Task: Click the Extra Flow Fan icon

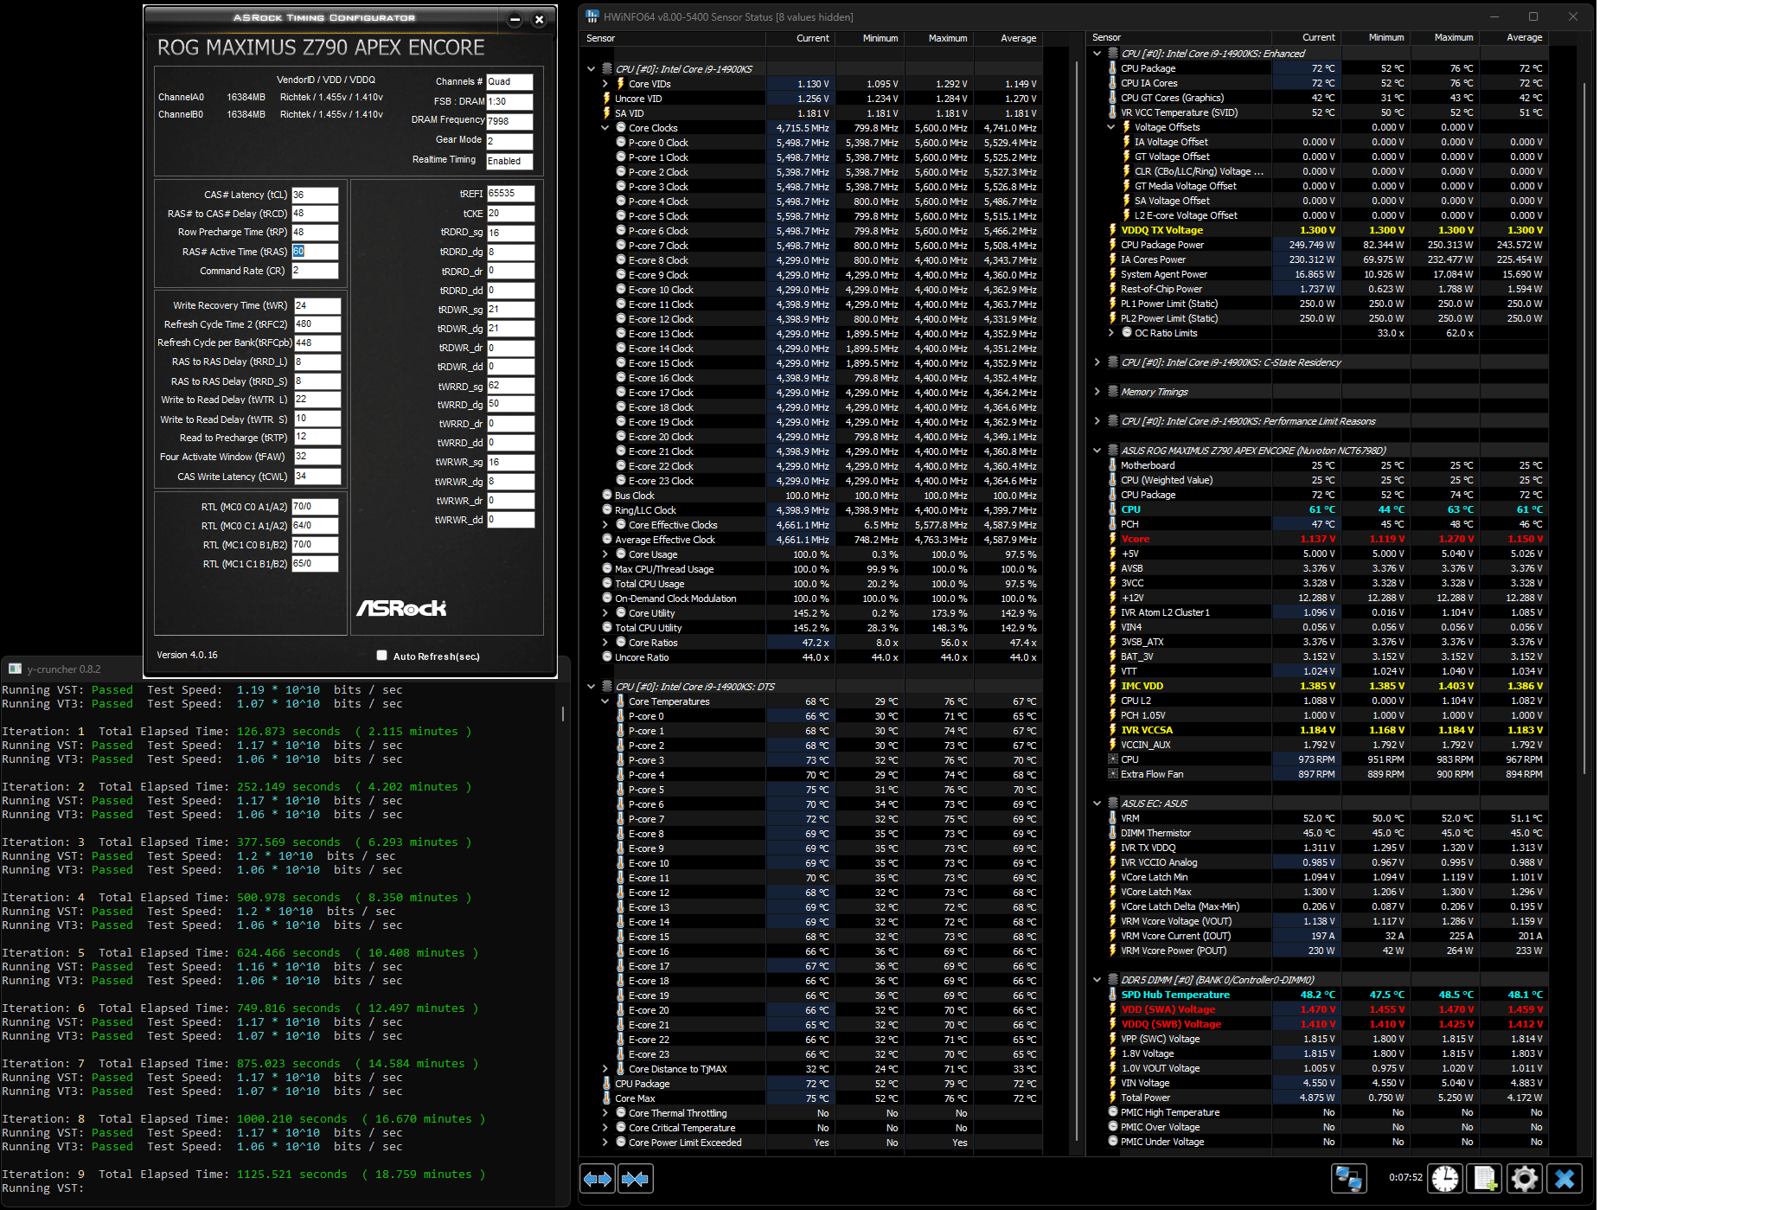Action: coord(1113,774)
